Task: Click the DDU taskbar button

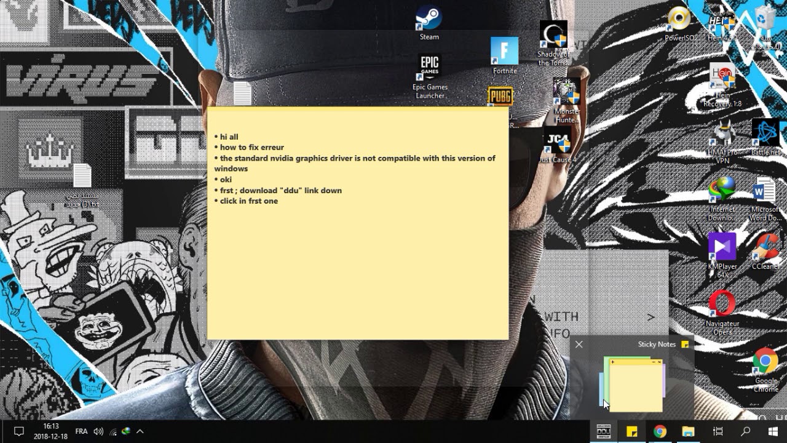Action: pos(604,431)
